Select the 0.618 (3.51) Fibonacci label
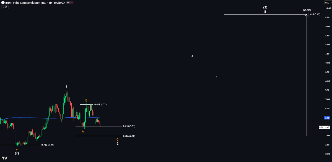This screenshot has width=332, height=162. pos(129,126)
